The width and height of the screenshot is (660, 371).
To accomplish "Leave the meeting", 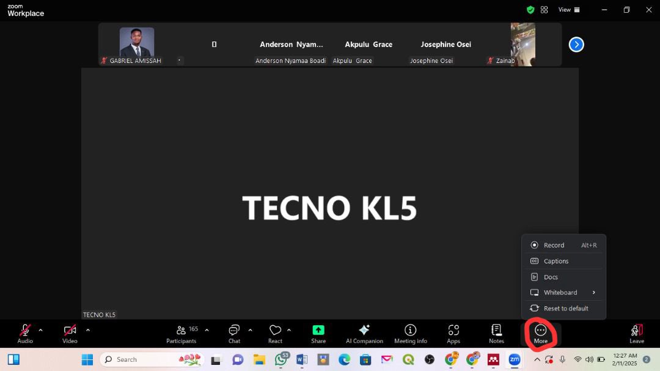I will pos(637,334).
